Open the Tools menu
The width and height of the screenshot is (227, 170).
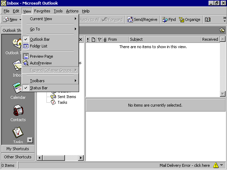coord(58,11)
